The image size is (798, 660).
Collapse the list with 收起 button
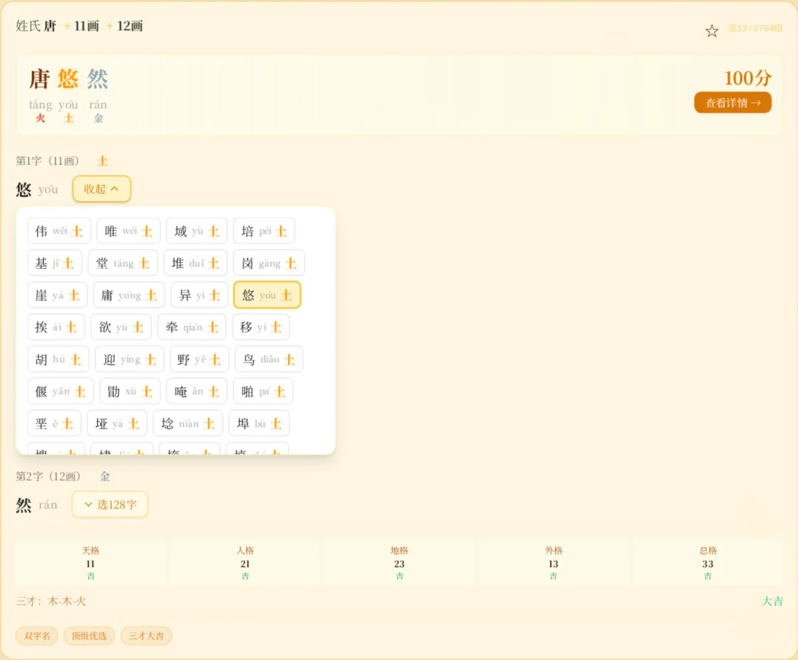(102, 189)
